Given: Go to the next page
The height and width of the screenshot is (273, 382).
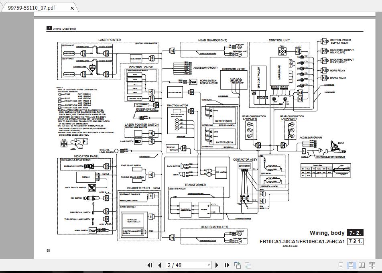Looking at the screenshot, I should pos(217,265).
